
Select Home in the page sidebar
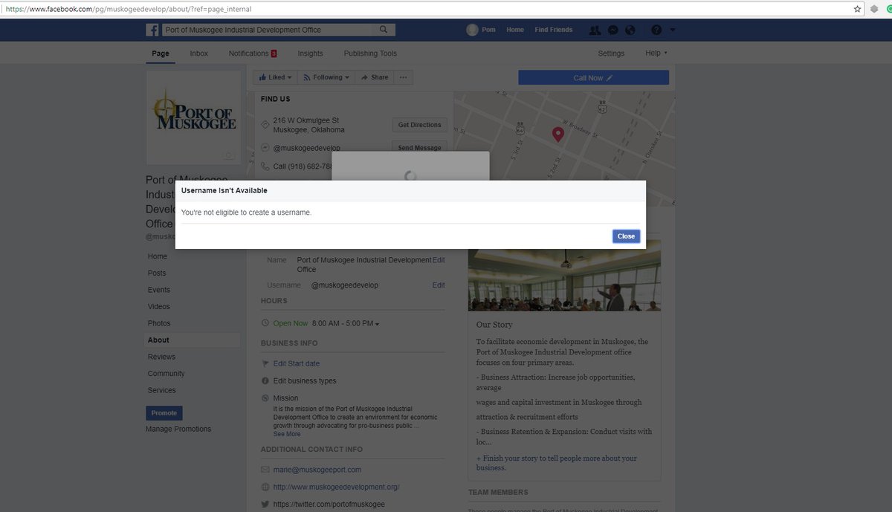coord(158,256)
